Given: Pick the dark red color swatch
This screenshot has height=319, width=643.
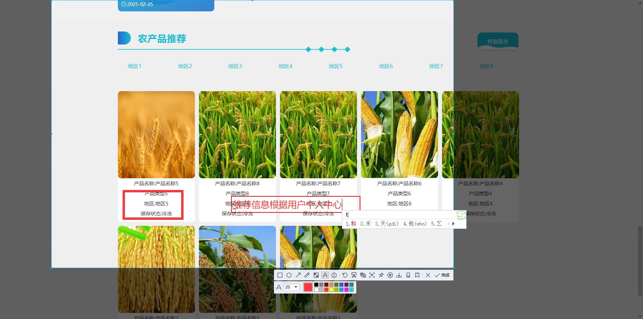Looking at the screenshot, I should point(326,284).
